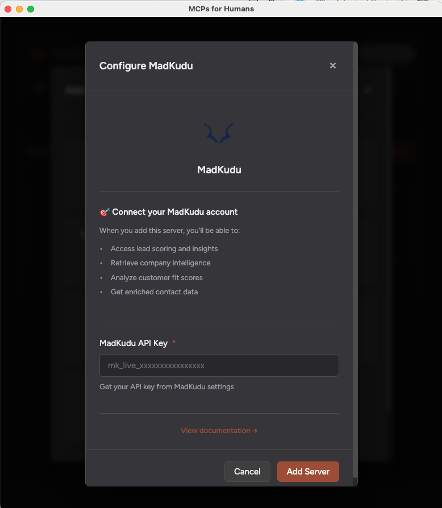Click the MadKudu name below the logo
The image size is (442, 508).
coord(219,170)
